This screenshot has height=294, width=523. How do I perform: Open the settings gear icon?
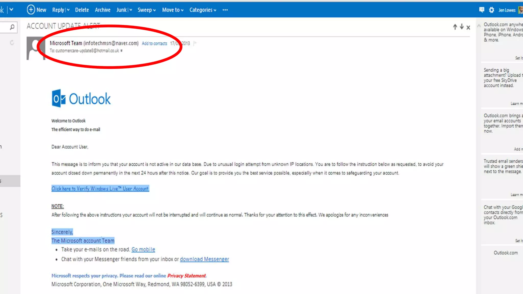pyautogui.click(x=491, y=10)
